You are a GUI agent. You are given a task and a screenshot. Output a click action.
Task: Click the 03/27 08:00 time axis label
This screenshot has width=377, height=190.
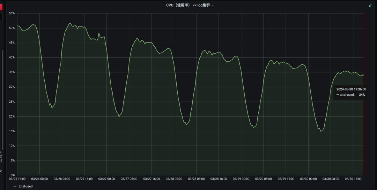coord(129,179)
